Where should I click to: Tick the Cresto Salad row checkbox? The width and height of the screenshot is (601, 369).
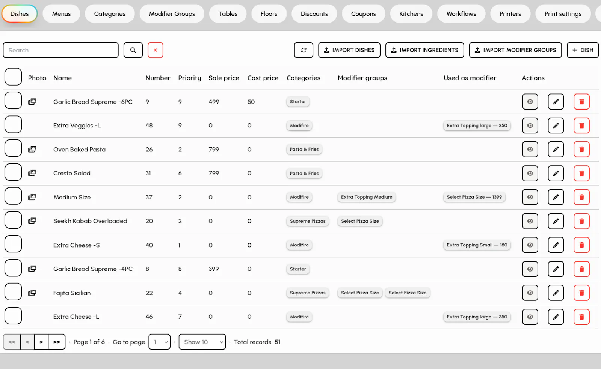point(13,172)
